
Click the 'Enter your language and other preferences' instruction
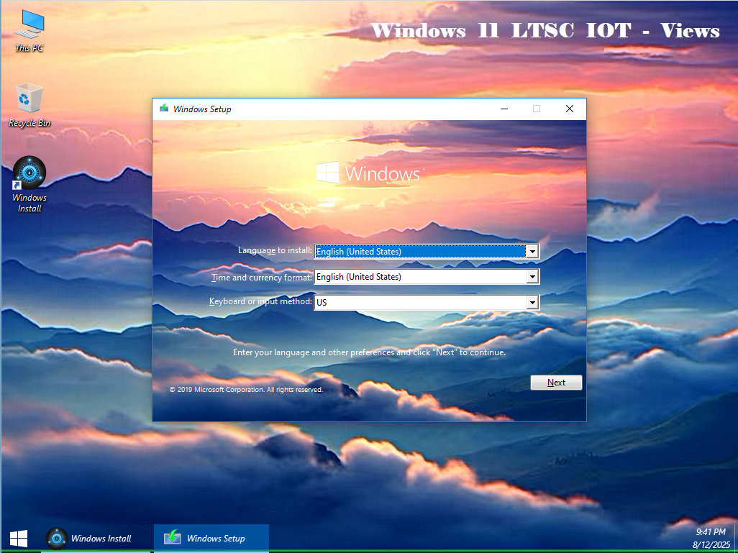point(370,352)
